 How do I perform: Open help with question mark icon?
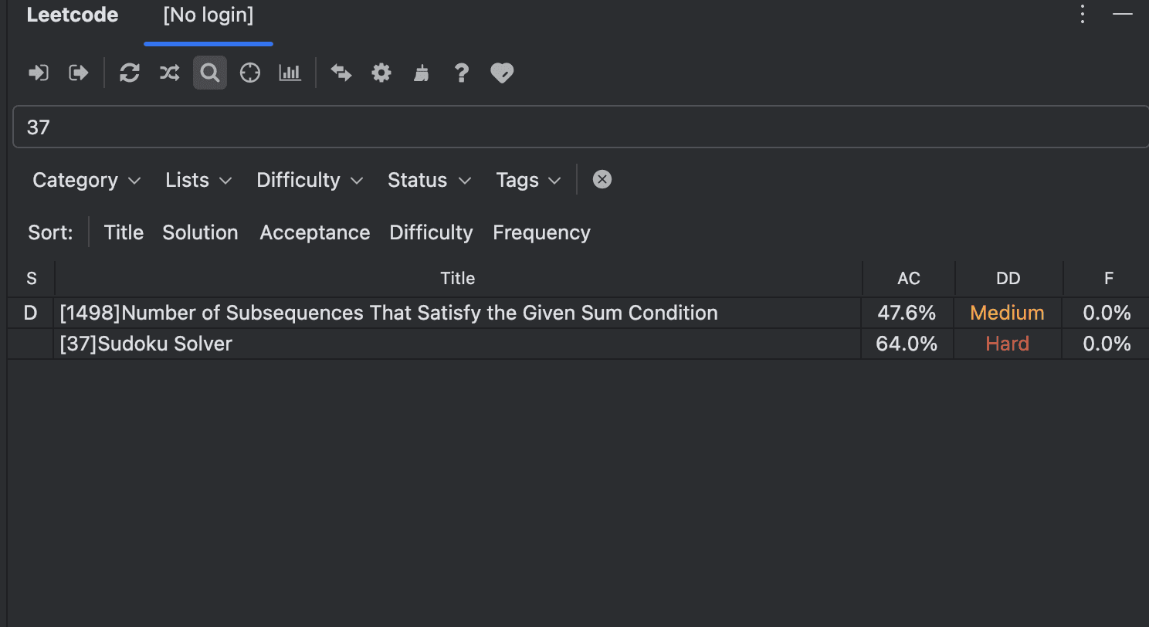coord(461,73)
